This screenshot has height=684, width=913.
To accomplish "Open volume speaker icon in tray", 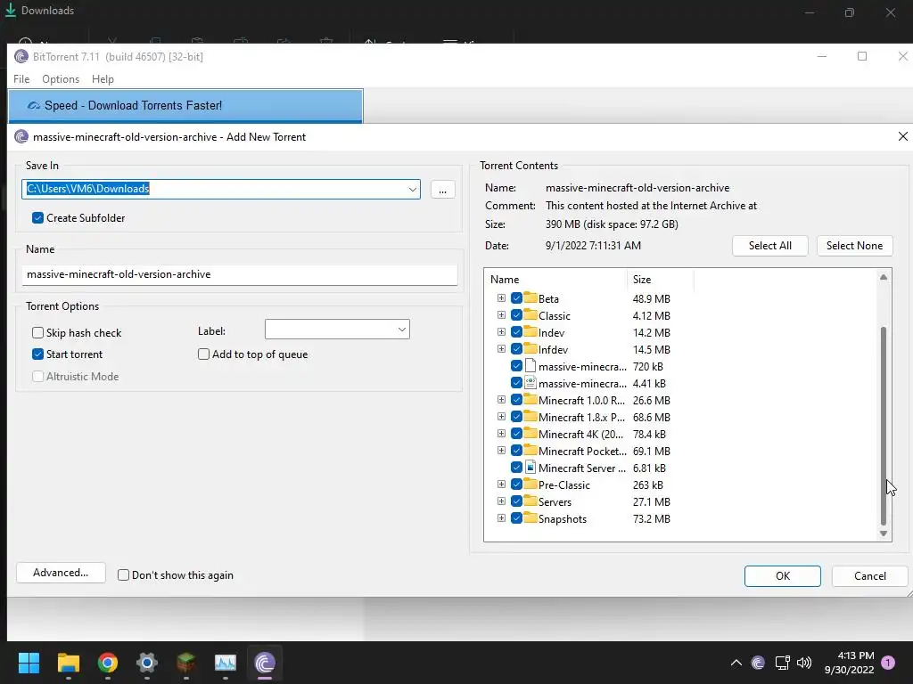I will (x=804, y=663).
